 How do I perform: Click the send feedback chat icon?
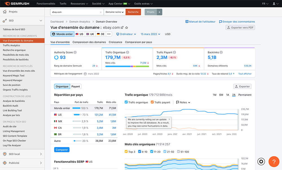[x=221, y=22]
